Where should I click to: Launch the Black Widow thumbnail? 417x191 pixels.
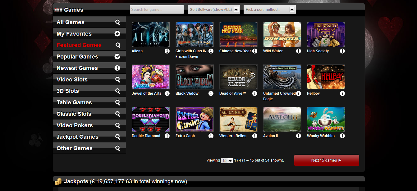tap(195, 77)
